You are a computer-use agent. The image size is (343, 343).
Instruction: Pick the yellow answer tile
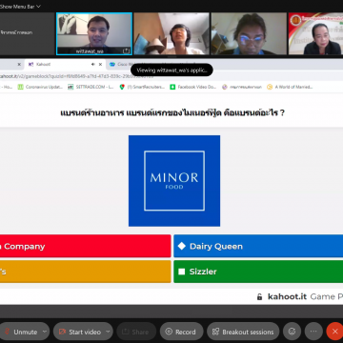85,272
